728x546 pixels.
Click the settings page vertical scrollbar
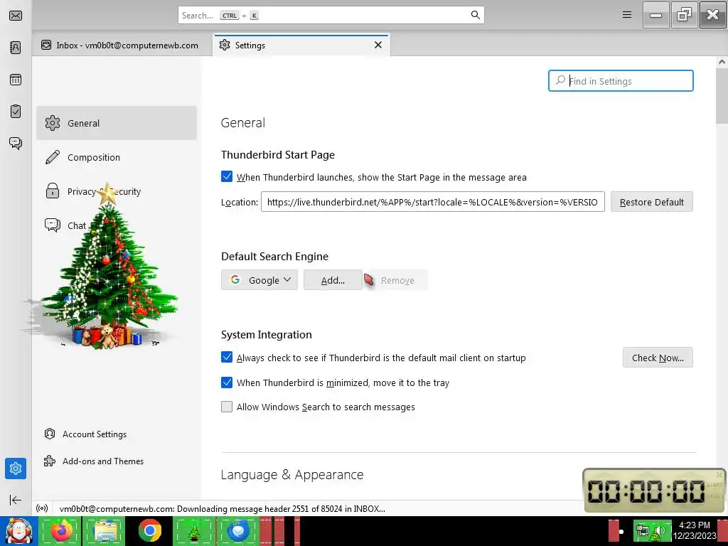coord(722,95)
